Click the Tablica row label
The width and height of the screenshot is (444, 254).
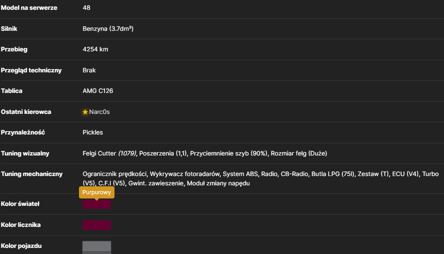click(x=12, y=91)
